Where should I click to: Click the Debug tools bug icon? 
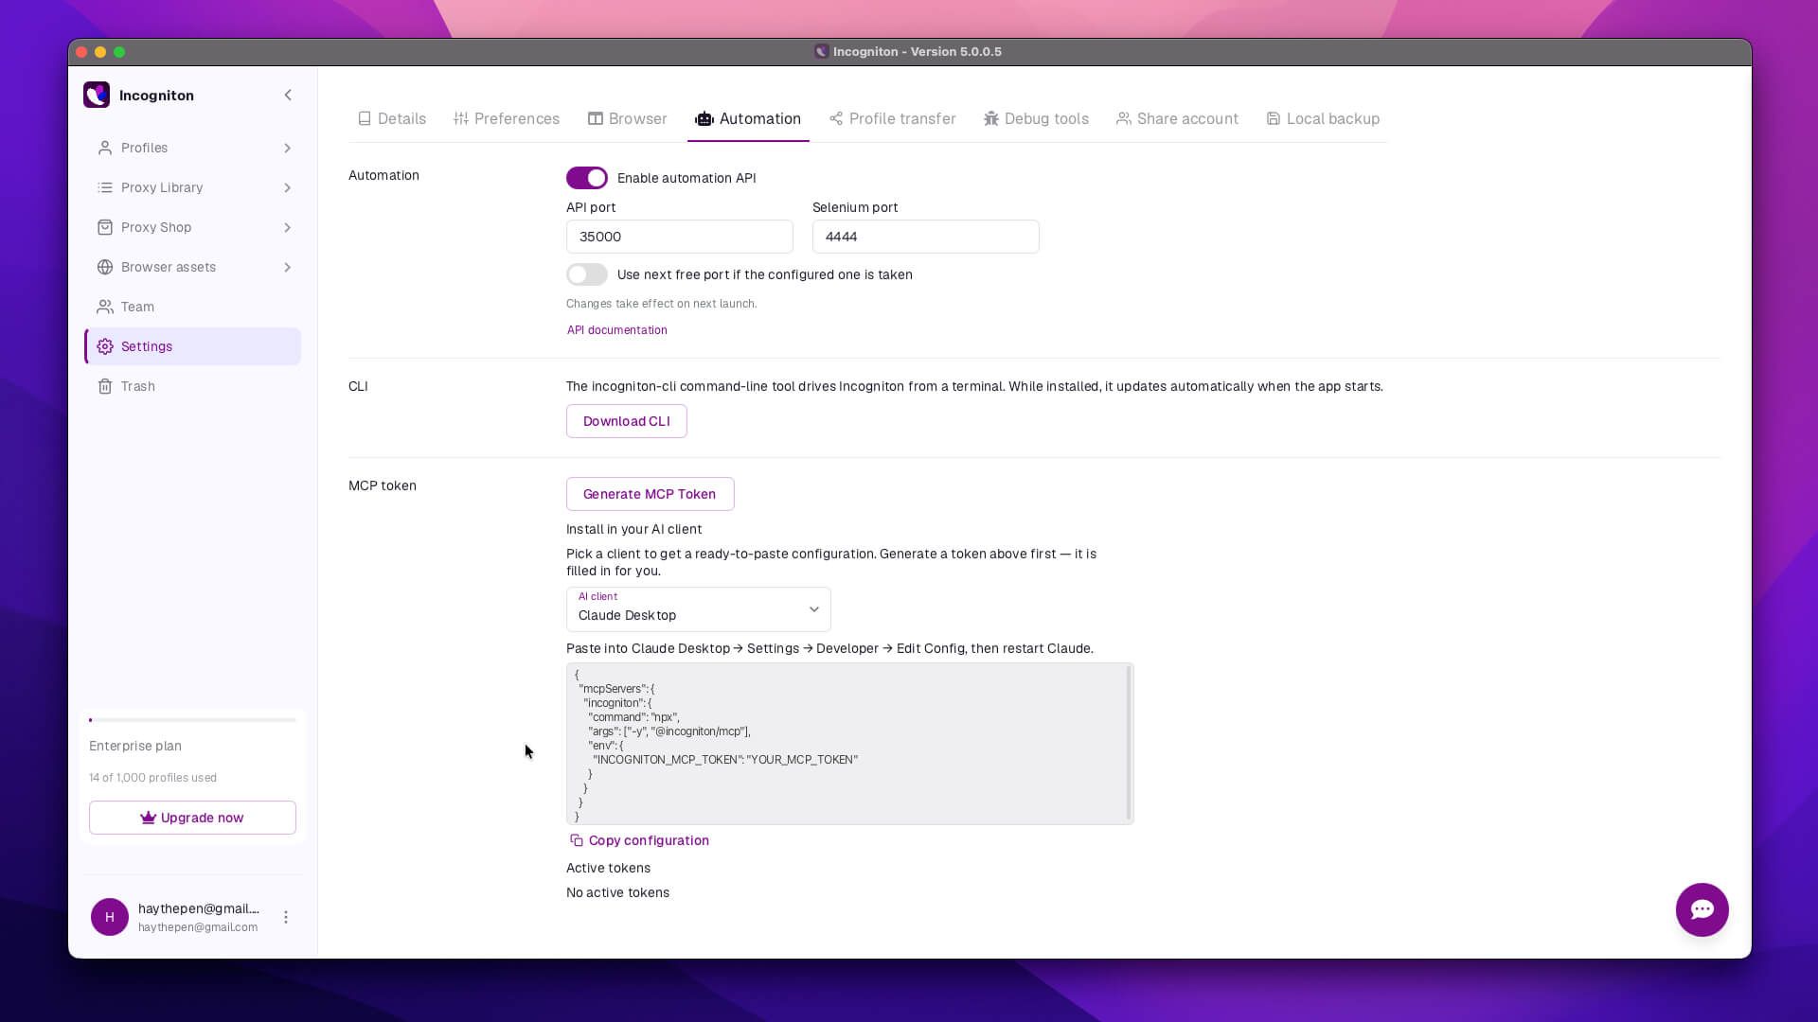(x=991, y=118)
